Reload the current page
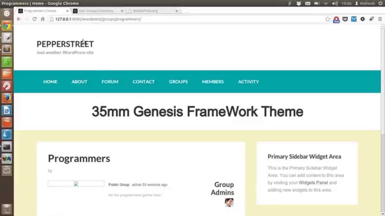This screenshot has height=216, width=385. point(34,19)
